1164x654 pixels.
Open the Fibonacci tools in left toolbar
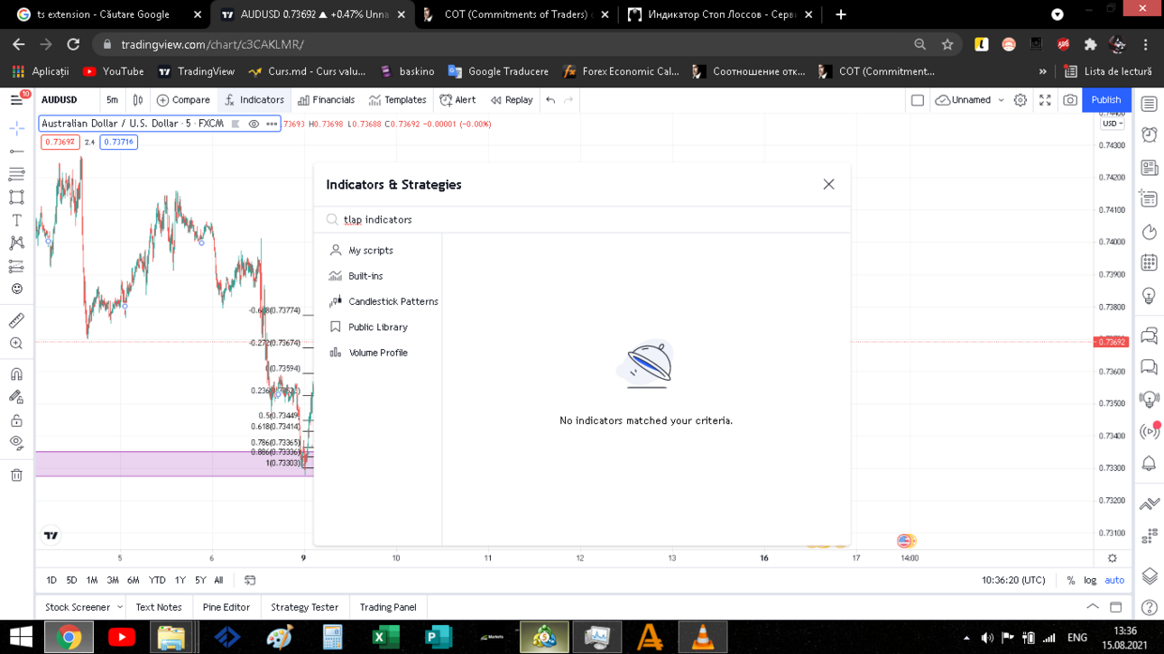[16, 174]
